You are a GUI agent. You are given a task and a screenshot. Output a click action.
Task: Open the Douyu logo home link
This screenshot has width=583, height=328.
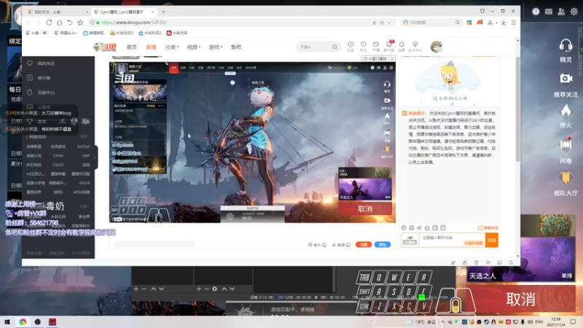click(x=104, y=47)
